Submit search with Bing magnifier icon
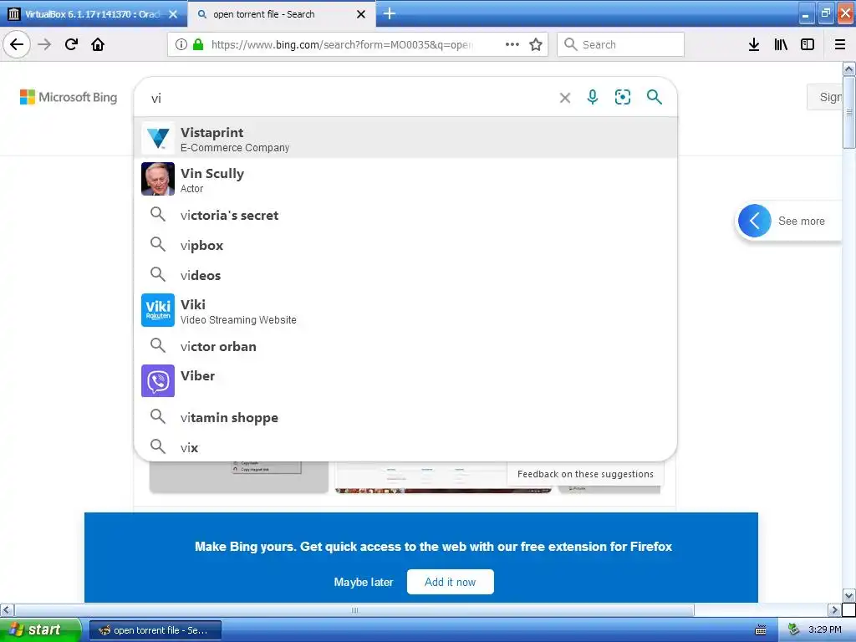This screenshot has height=642, width=856. click(x=654, y=97)
